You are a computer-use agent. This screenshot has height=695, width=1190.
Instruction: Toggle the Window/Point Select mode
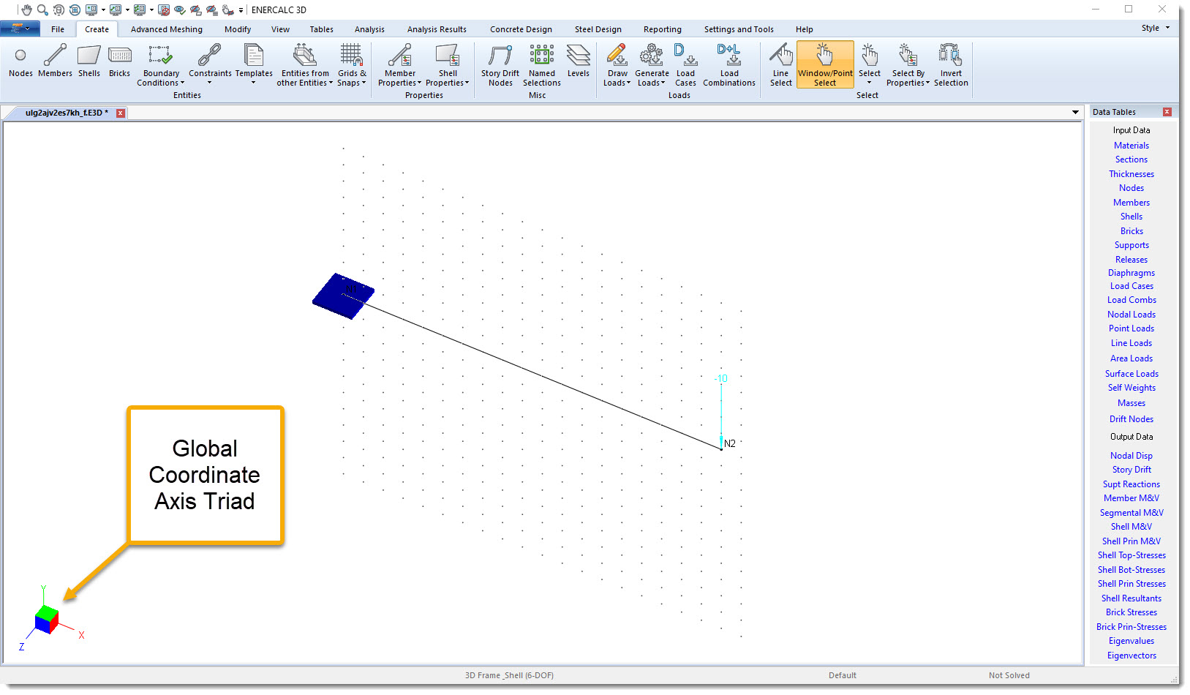(825, 65)
